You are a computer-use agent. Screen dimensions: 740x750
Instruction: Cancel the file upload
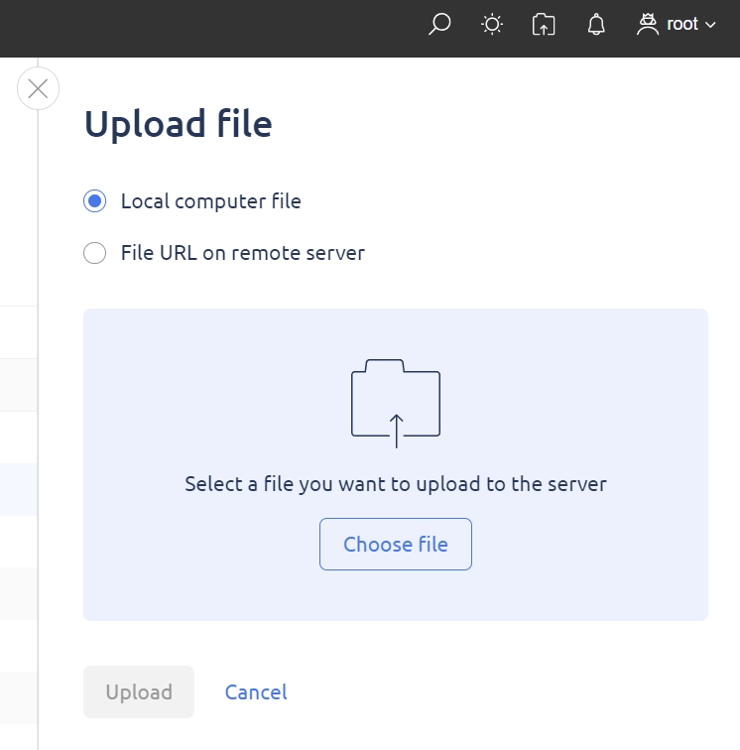pos(256,691)
